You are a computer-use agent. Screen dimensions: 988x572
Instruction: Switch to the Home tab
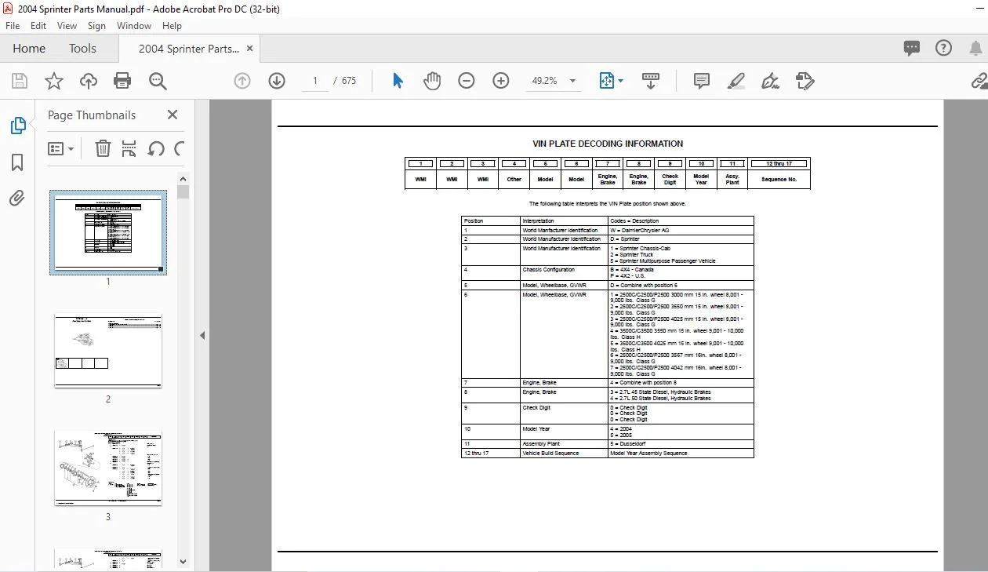(29, 49)
